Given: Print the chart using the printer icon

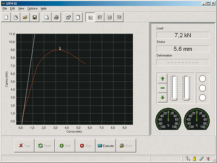Looking at the screenshot, I should point(56,17).
